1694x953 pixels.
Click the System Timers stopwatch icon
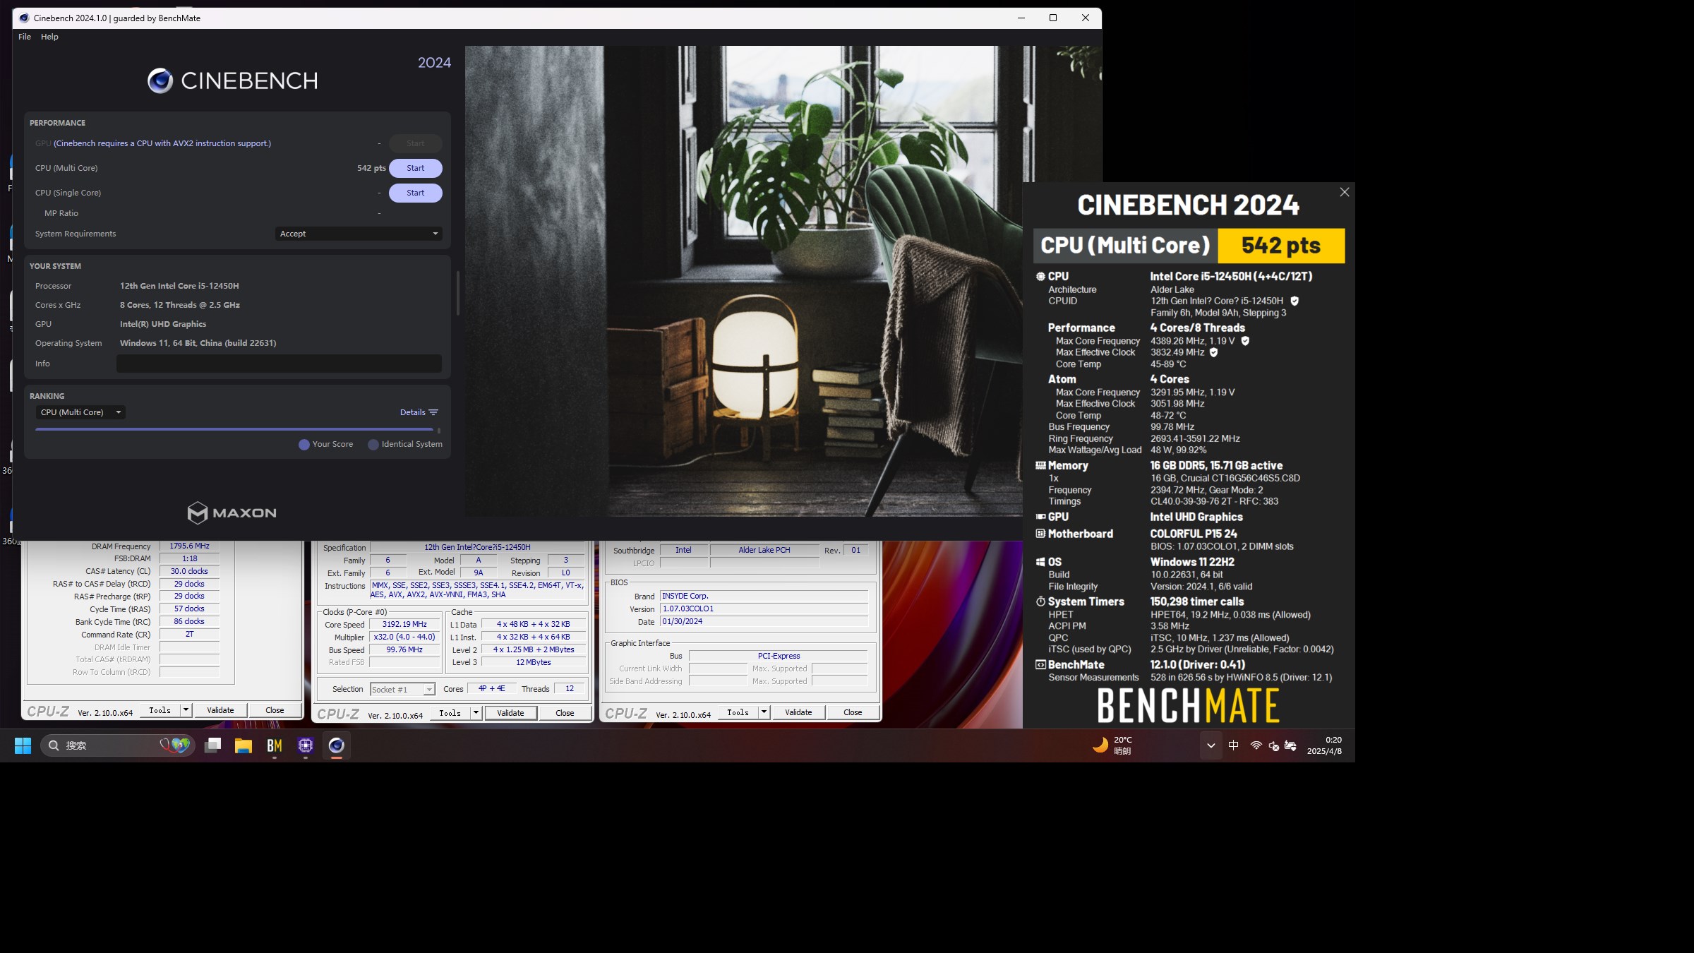[x=1040, y=601]
